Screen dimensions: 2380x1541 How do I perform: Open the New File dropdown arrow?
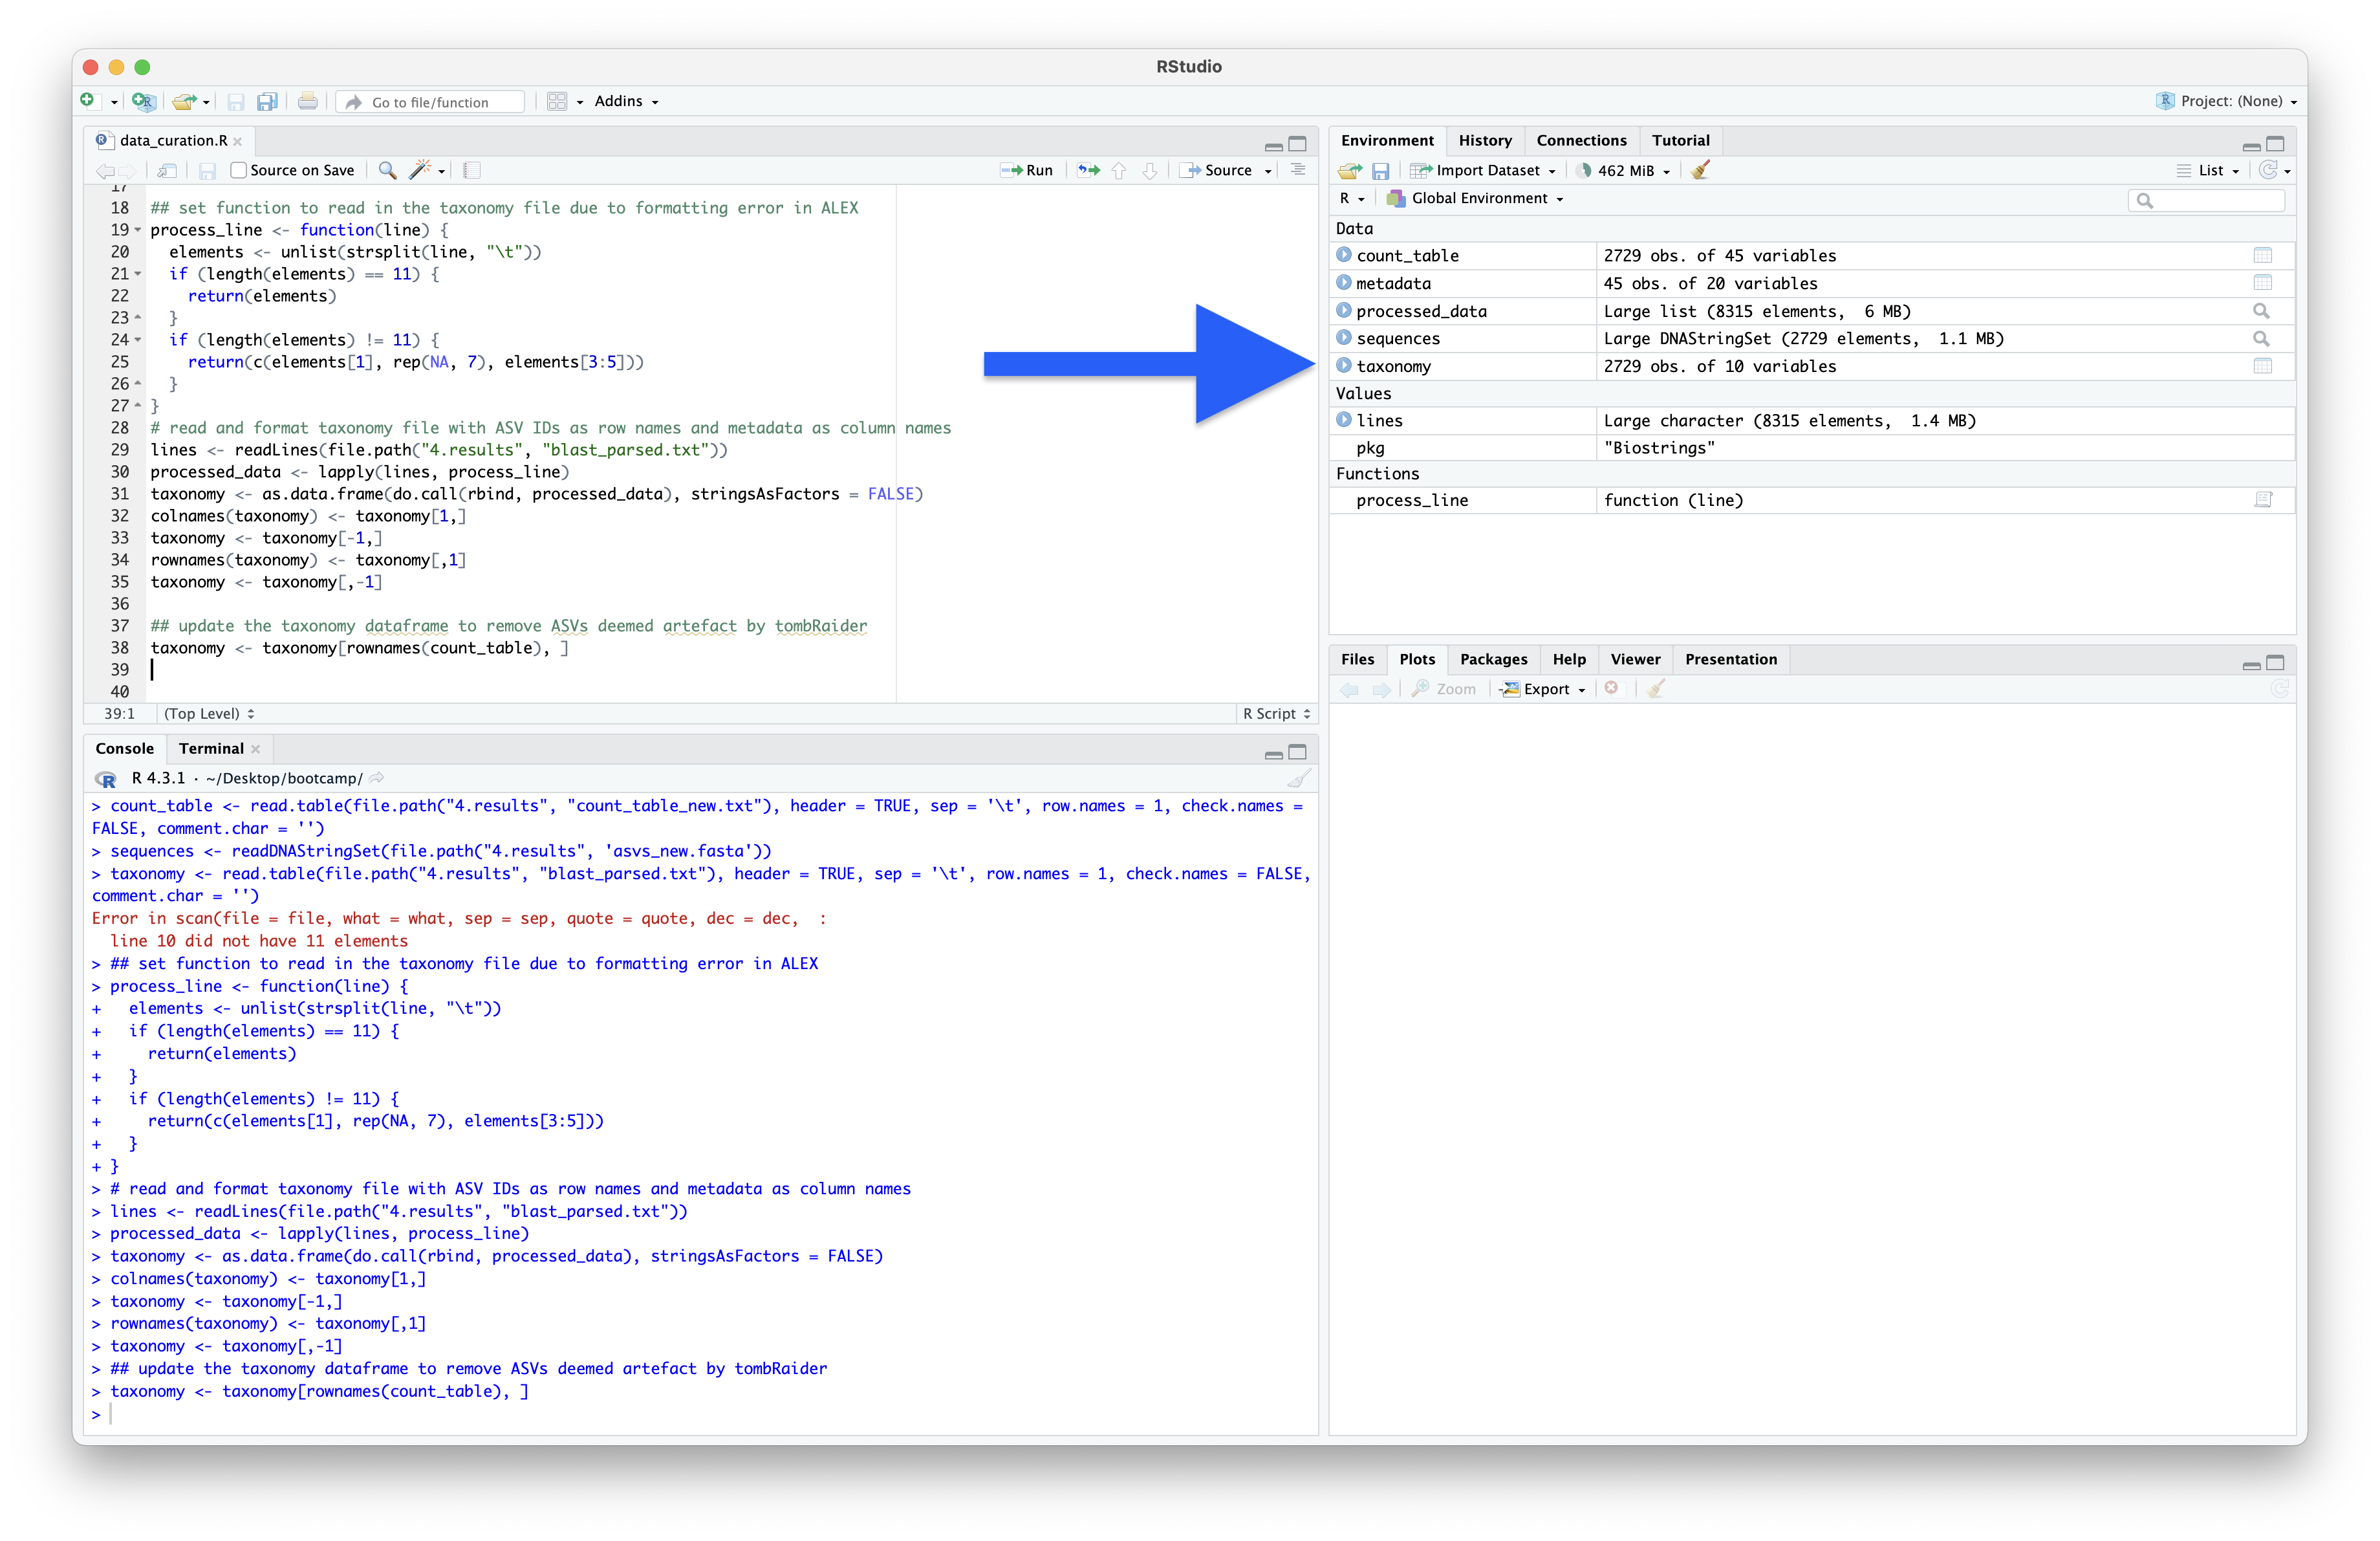(x=113, y=102)
